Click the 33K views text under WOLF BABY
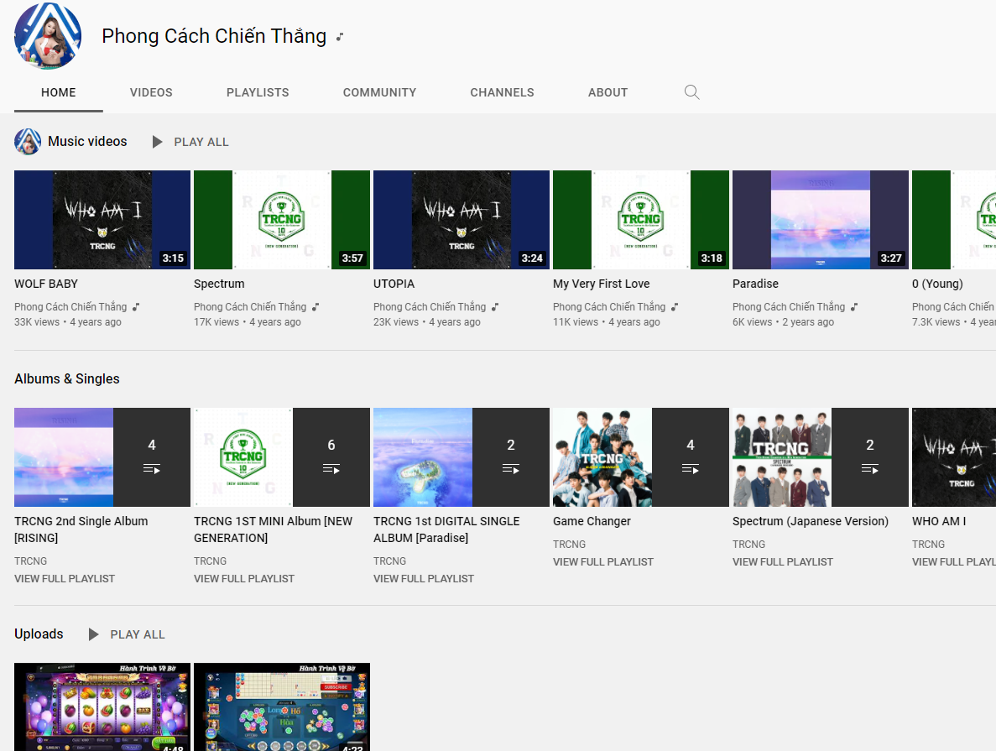 37,322
